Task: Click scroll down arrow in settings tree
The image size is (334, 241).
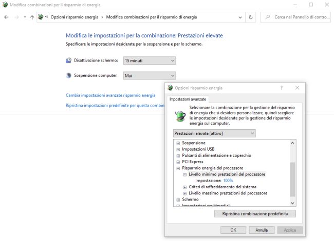Action: [x=292, y=203]
